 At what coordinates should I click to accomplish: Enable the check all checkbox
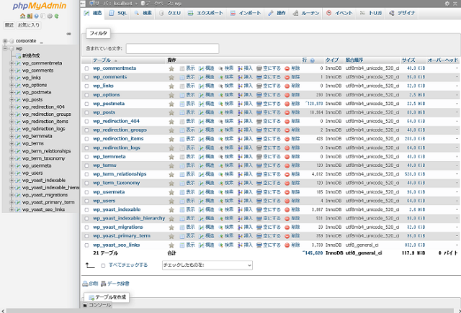[x=103, y=266]
